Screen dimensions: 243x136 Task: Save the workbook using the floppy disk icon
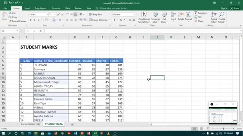tap(5, 3)
